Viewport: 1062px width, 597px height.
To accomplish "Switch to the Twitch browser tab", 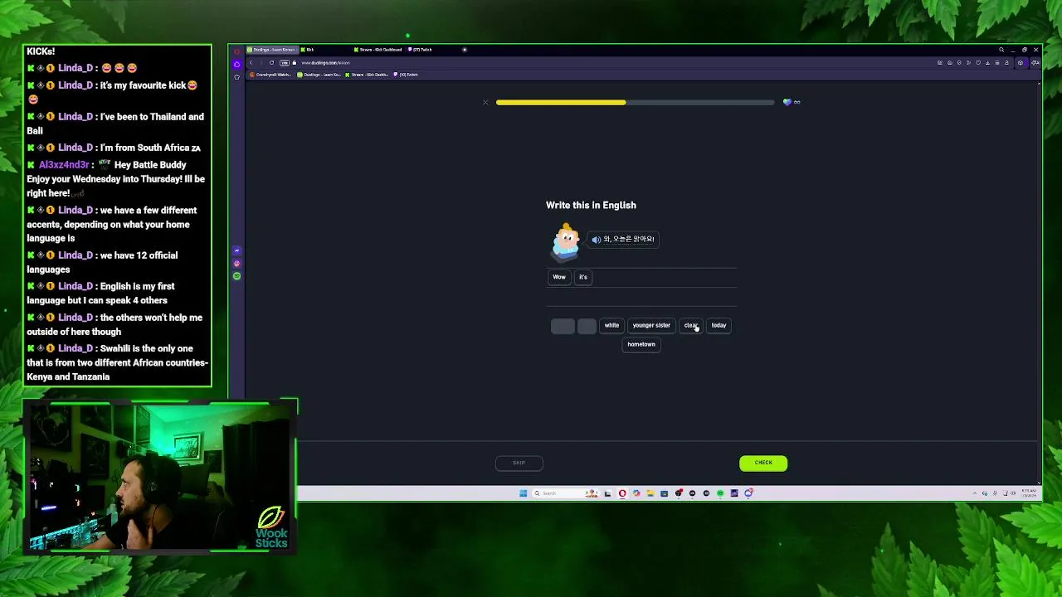I will (x=431, y=50).
